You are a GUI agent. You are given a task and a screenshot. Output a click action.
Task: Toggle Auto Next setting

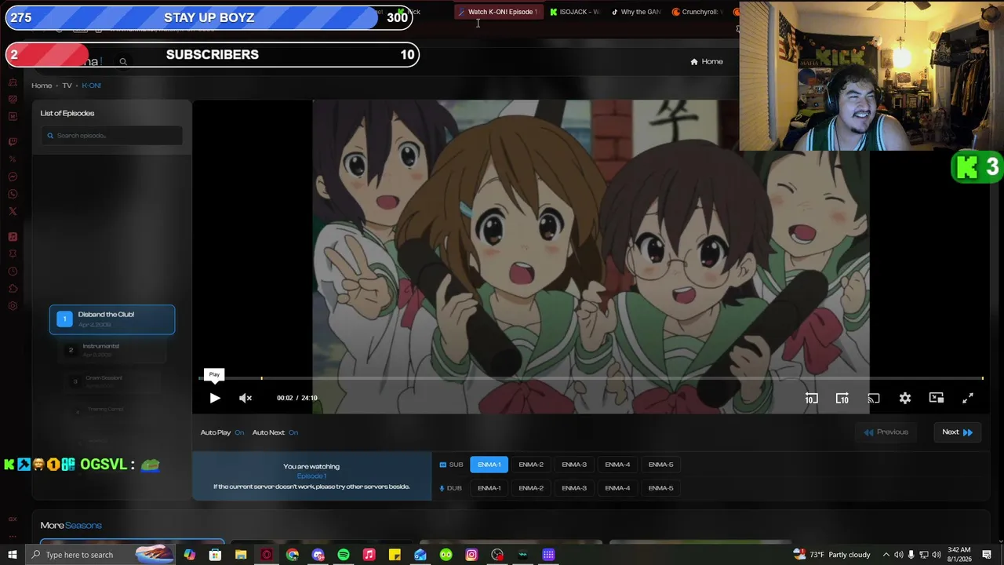(x=275, y=432)
